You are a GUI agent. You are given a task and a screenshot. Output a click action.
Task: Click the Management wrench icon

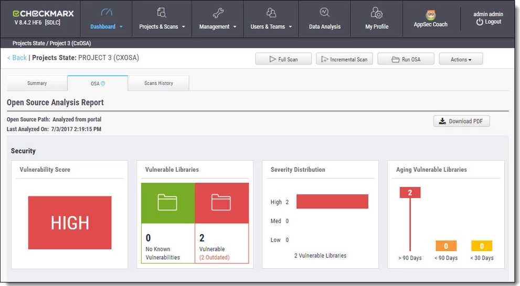click(218, 13)
